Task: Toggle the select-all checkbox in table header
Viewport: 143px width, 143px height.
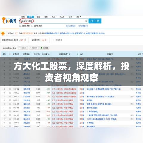Action: (10, 54)
